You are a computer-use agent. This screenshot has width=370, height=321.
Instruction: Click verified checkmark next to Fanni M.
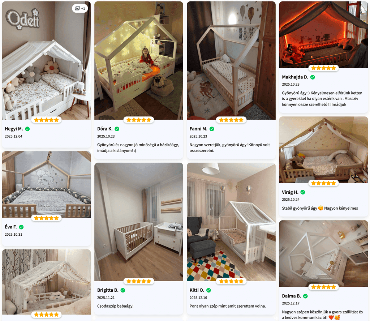212,129
